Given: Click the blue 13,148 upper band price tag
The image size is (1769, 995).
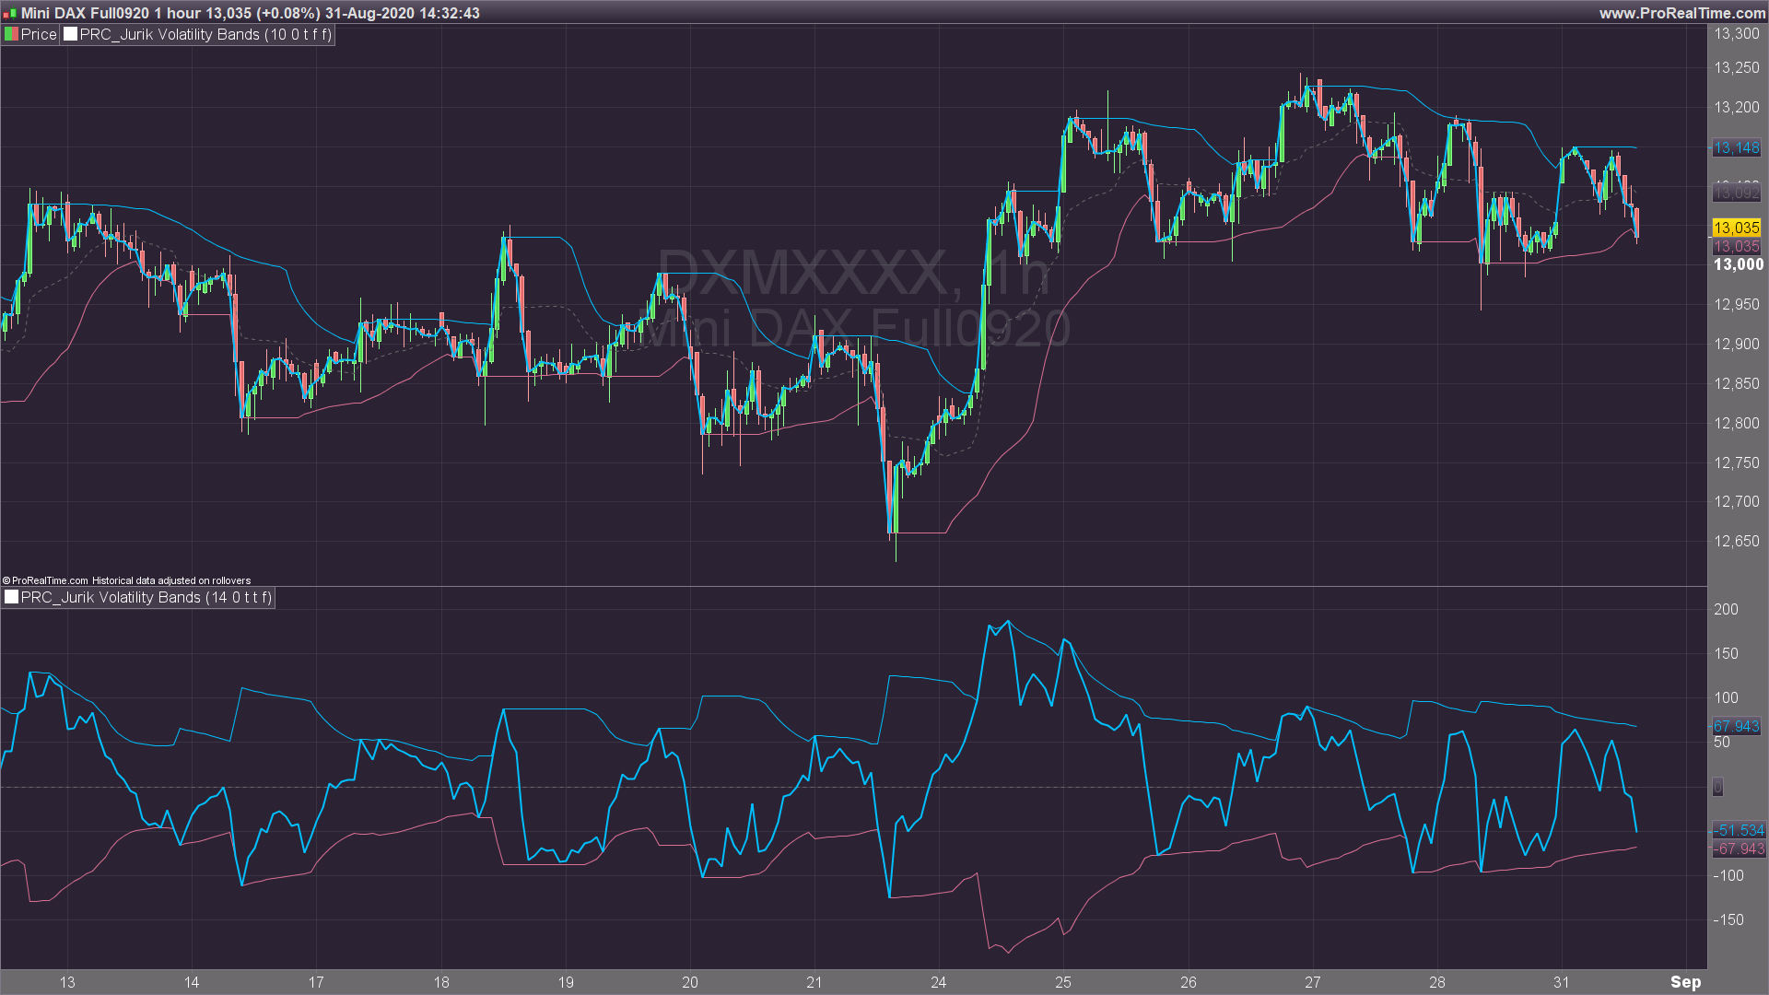Looking at the screenshot, I should click(1736, 147).
